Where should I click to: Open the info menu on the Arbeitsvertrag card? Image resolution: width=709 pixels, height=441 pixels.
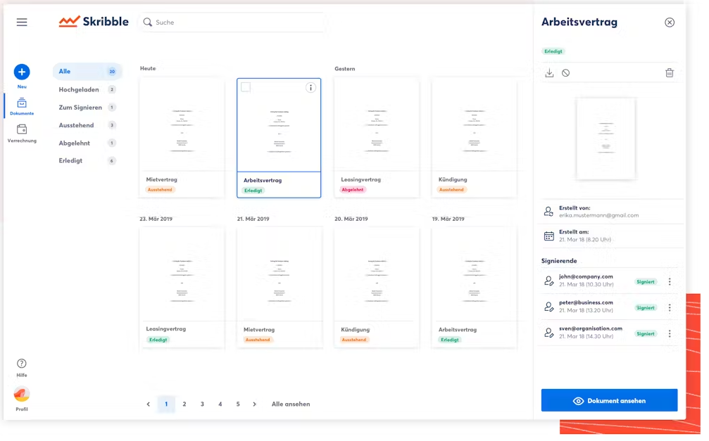click(310, 88)
